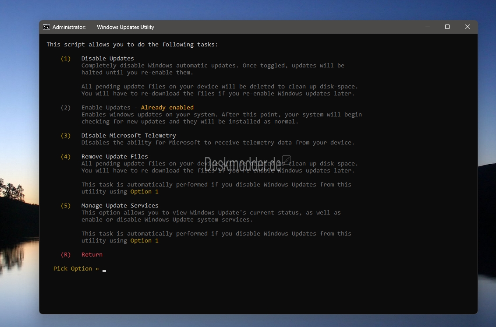This screenshot has height=327, width=496.
Task: Click the "enable or disable Windows Update system services" line
Action: [167, 220]
